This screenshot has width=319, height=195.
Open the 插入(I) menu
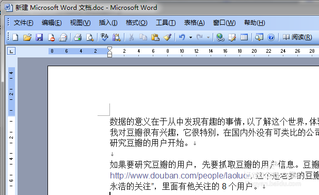pos(108,23)
